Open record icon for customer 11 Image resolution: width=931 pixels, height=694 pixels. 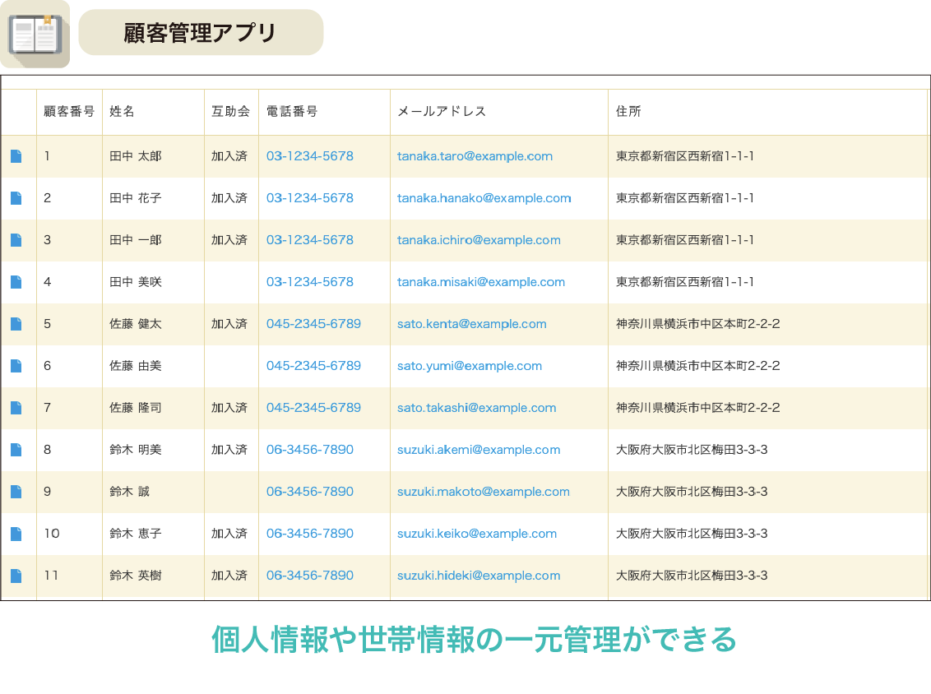(x=16, y=576)
